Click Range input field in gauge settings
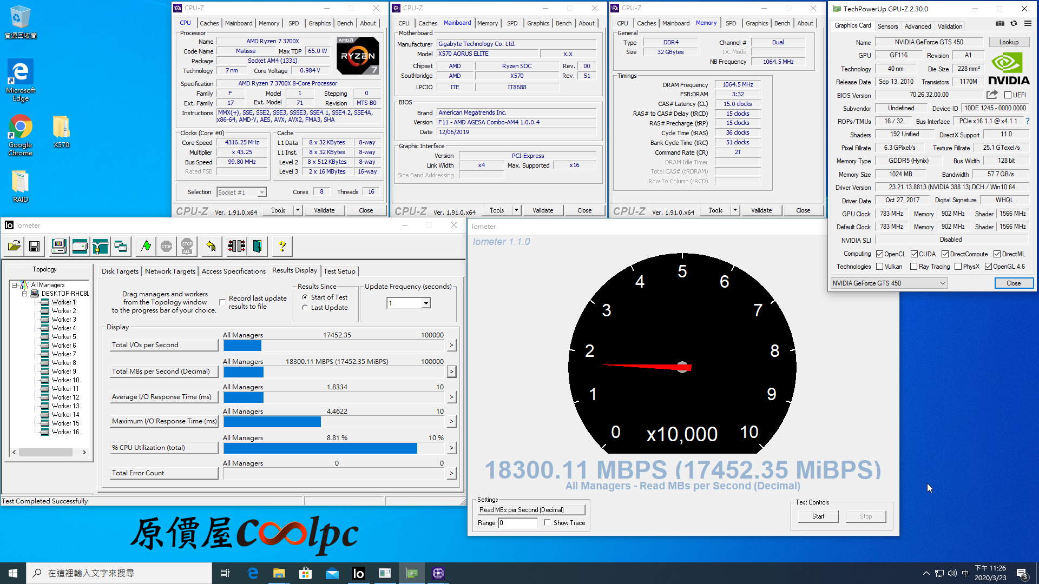This screenshot has width=1039, height=584. (x=518, y=523)
